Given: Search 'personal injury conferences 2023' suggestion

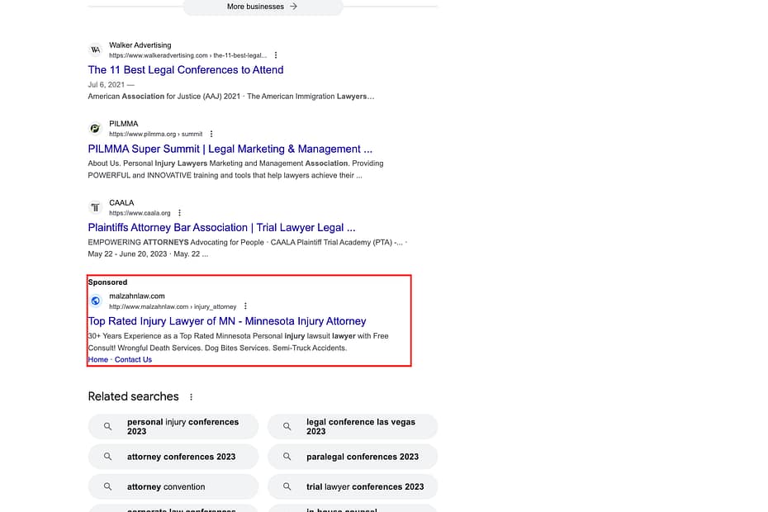Looking at the screenshot, I should 173,426.
